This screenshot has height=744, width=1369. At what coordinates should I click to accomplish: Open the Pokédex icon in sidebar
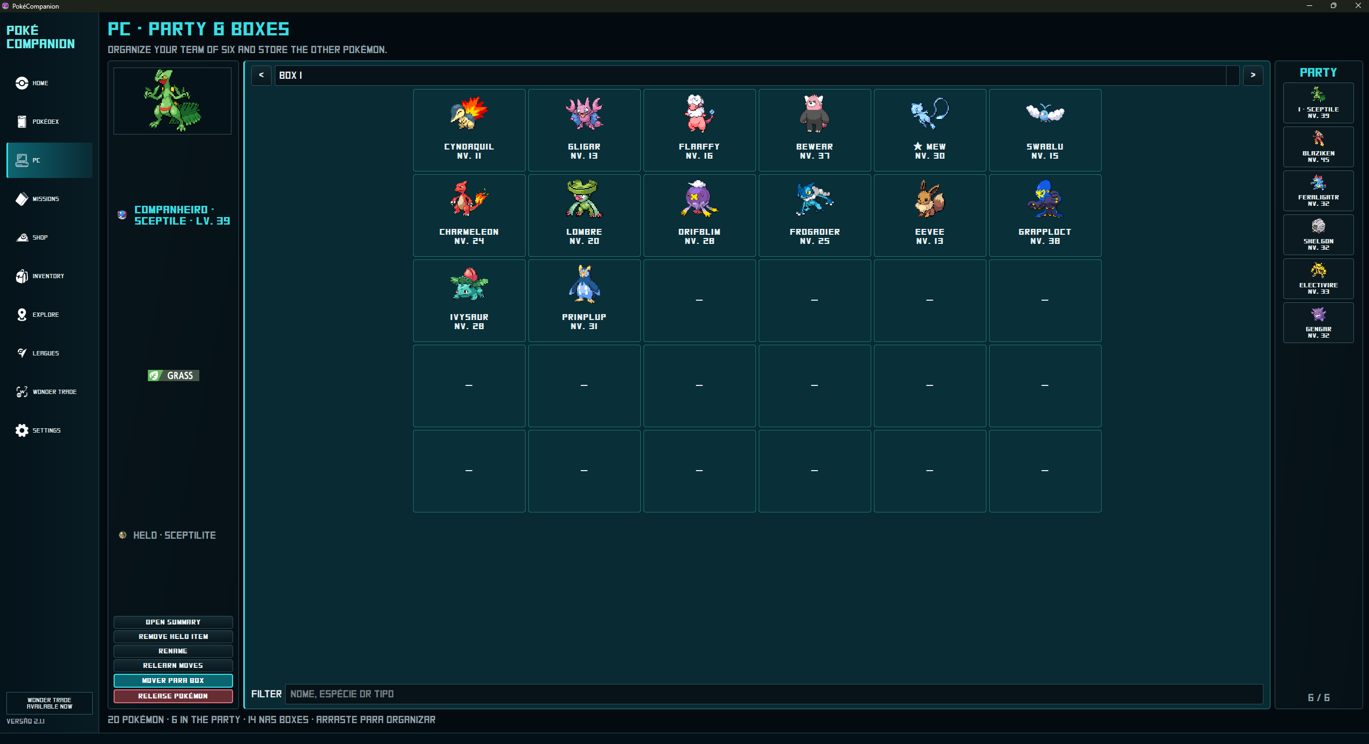click(21, 122)
